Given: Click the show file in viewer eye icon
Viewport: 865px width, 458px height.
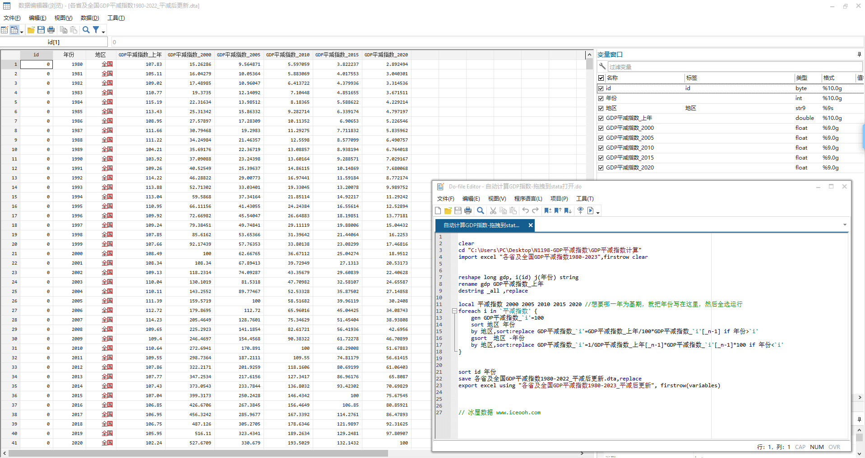Looking at the screenshot, I should pyautogui.click(x=580, y=211).
